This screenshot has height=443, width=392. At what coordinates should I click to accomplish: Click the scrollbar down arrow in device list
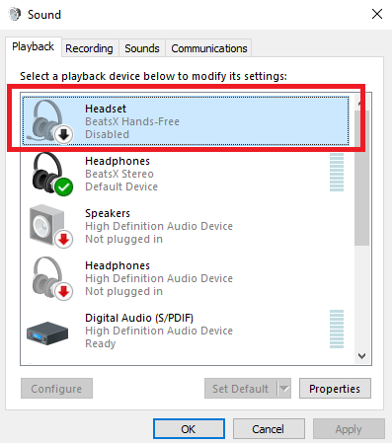click(x=362, y=356)
